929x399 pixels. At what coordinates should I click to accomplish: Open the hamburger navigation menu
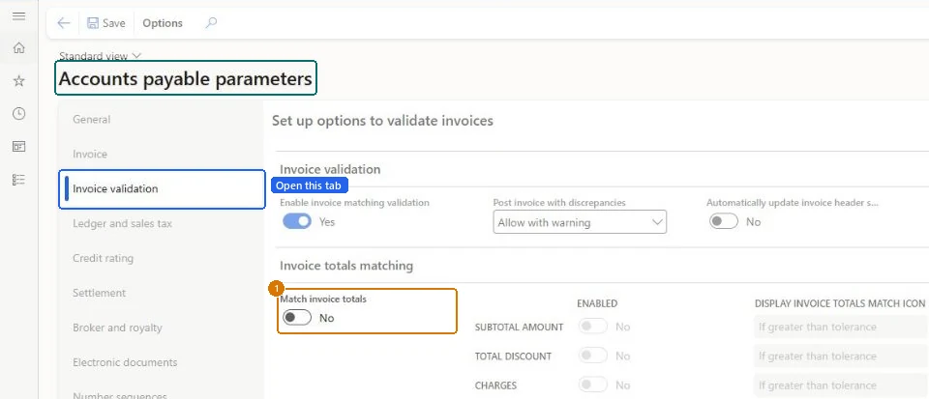coord(19,16)
